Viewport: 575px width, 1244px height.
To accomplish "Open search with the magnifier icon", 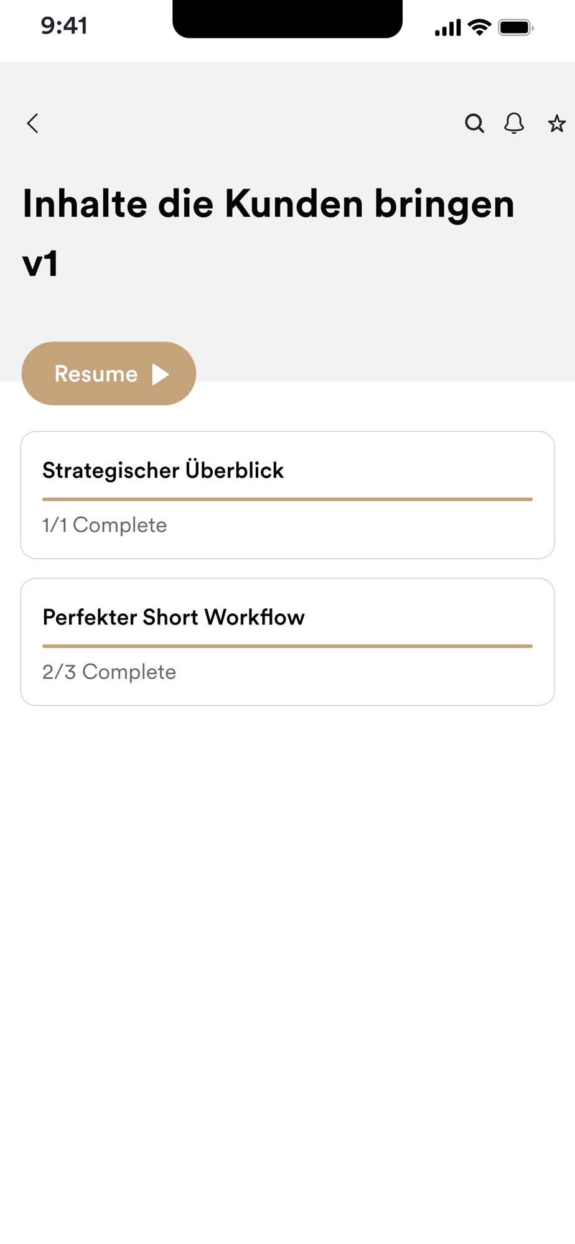I will pyautogui.click(x=474, y=123).
